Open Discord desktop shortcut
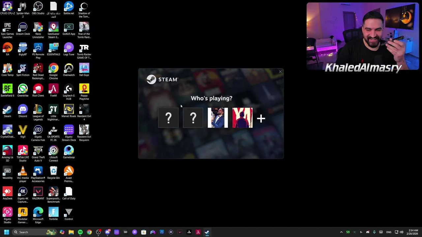This screenshot has width=422, height=237. coord(23,111)
